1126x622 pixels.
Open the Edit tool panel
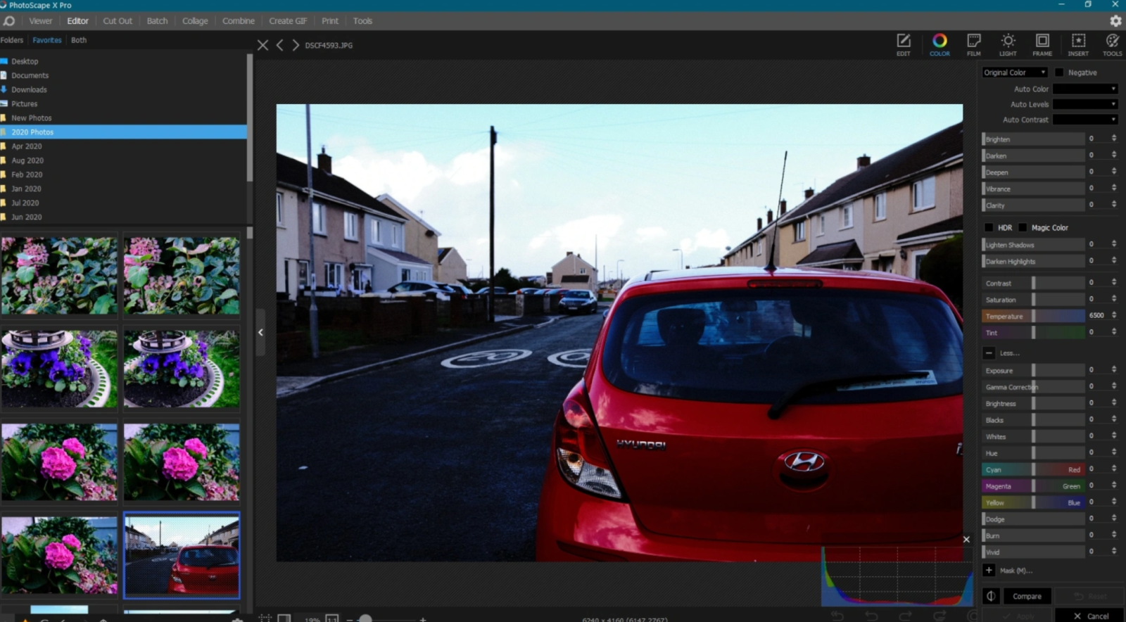[x=904, y=44]
